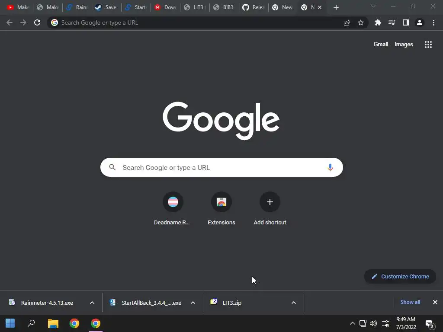Toggle the Chrome side panel icon
The height and width of the screenshot is (332, 443).
[406, 22]
